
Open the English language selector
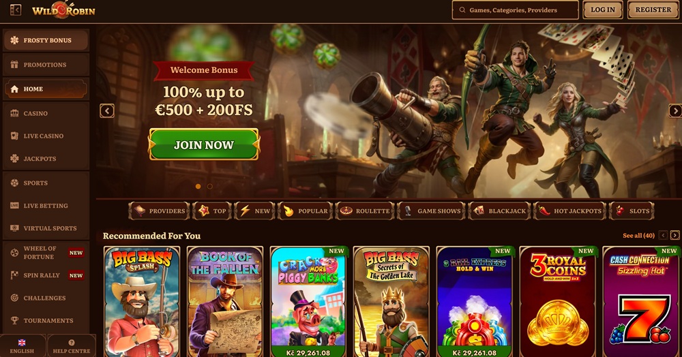click(23, 345)
